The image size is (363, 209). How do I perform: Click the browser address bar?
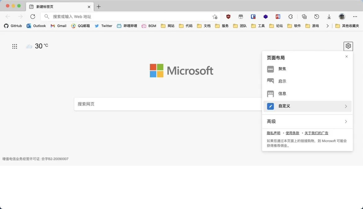point(130,17)
